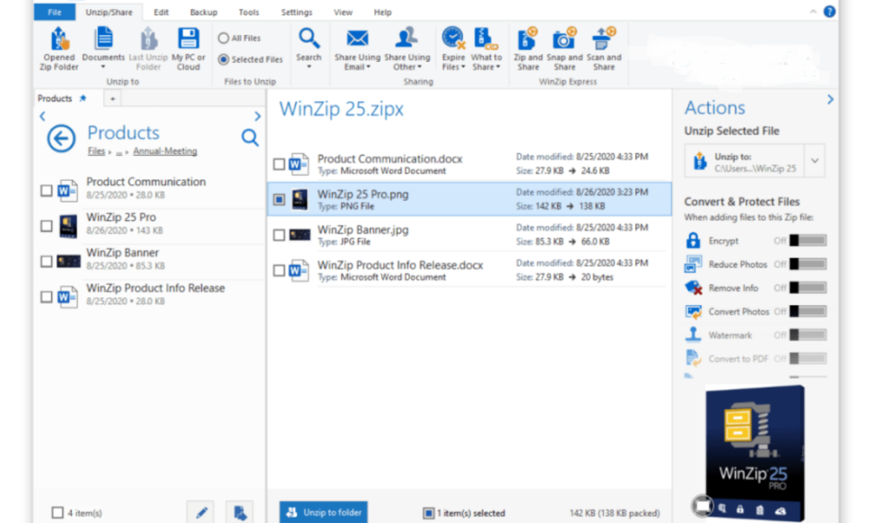890x523 pixels.
Task: Click the Convert Photos icon
Action: coord(693,311)
